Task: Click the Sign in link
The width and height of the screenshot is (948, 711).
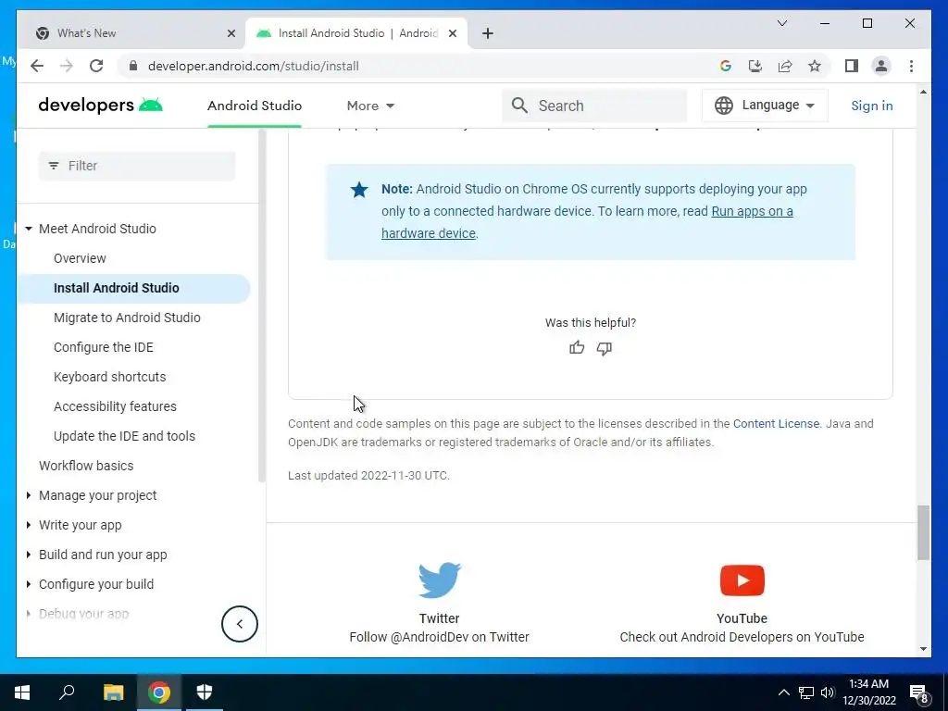Action: pyautogui.click(x=871, y=106)
